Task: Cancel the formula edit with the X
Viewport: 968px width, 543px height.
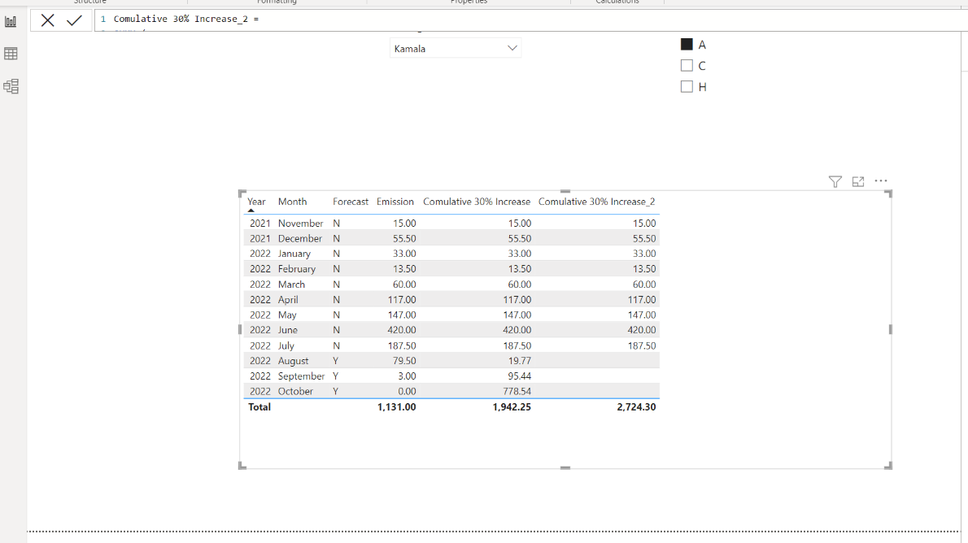Action: pyautogui.click(x=47, y=20)
